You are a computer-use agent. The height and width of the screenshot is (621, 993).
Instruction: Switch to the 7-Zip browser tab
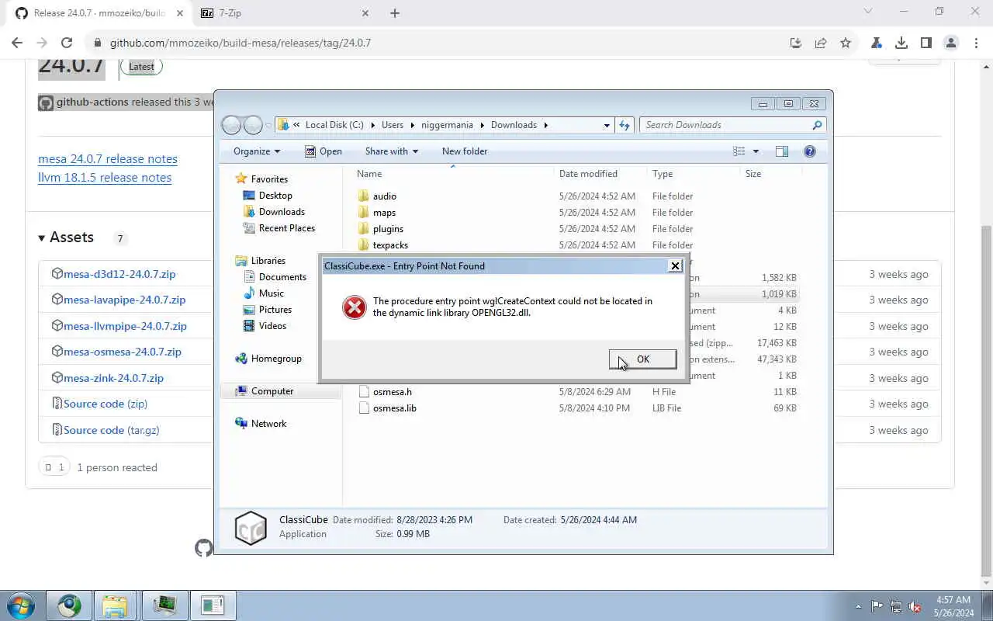coord(284,13)
